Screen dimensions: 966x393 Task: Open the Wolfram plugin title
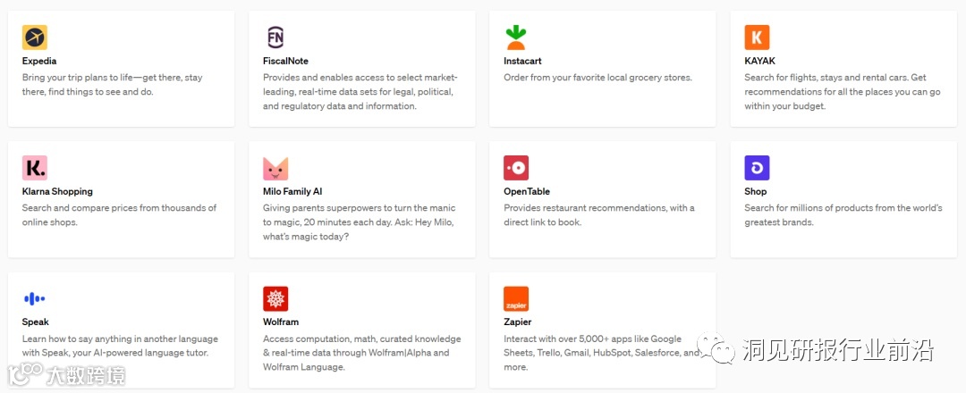(x=281, y=322)
